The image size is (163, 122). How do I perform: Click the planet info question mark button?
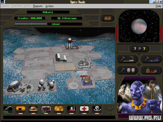pos(140,49)
